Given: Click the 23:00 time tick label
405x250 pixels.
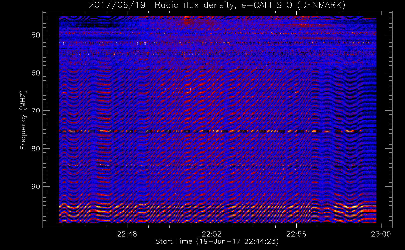Looking at the screenshot, I should click(x=381, y=234).
